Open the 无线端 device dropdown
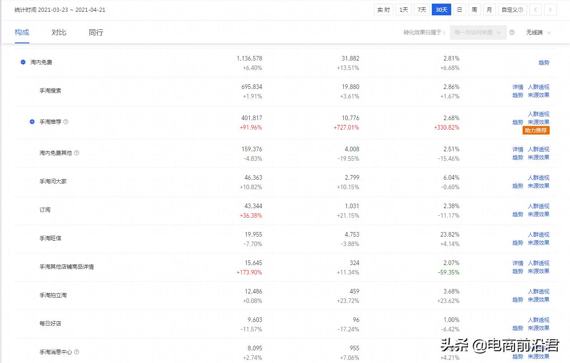This screenshot has height=363, width=570. click(x=539, y=33)
